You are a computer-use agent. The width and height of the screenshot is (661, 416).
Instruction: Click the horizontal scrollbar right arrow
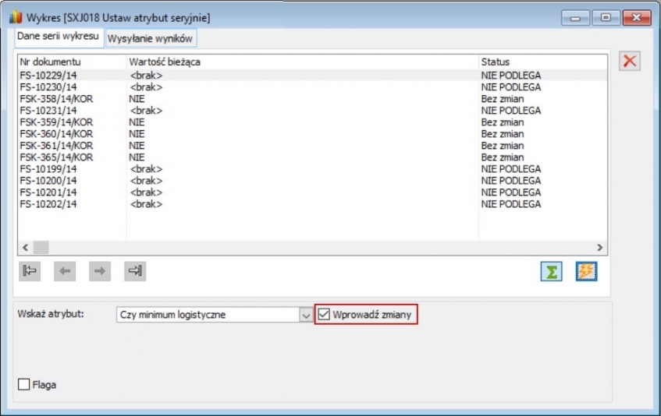coord(600,247)
